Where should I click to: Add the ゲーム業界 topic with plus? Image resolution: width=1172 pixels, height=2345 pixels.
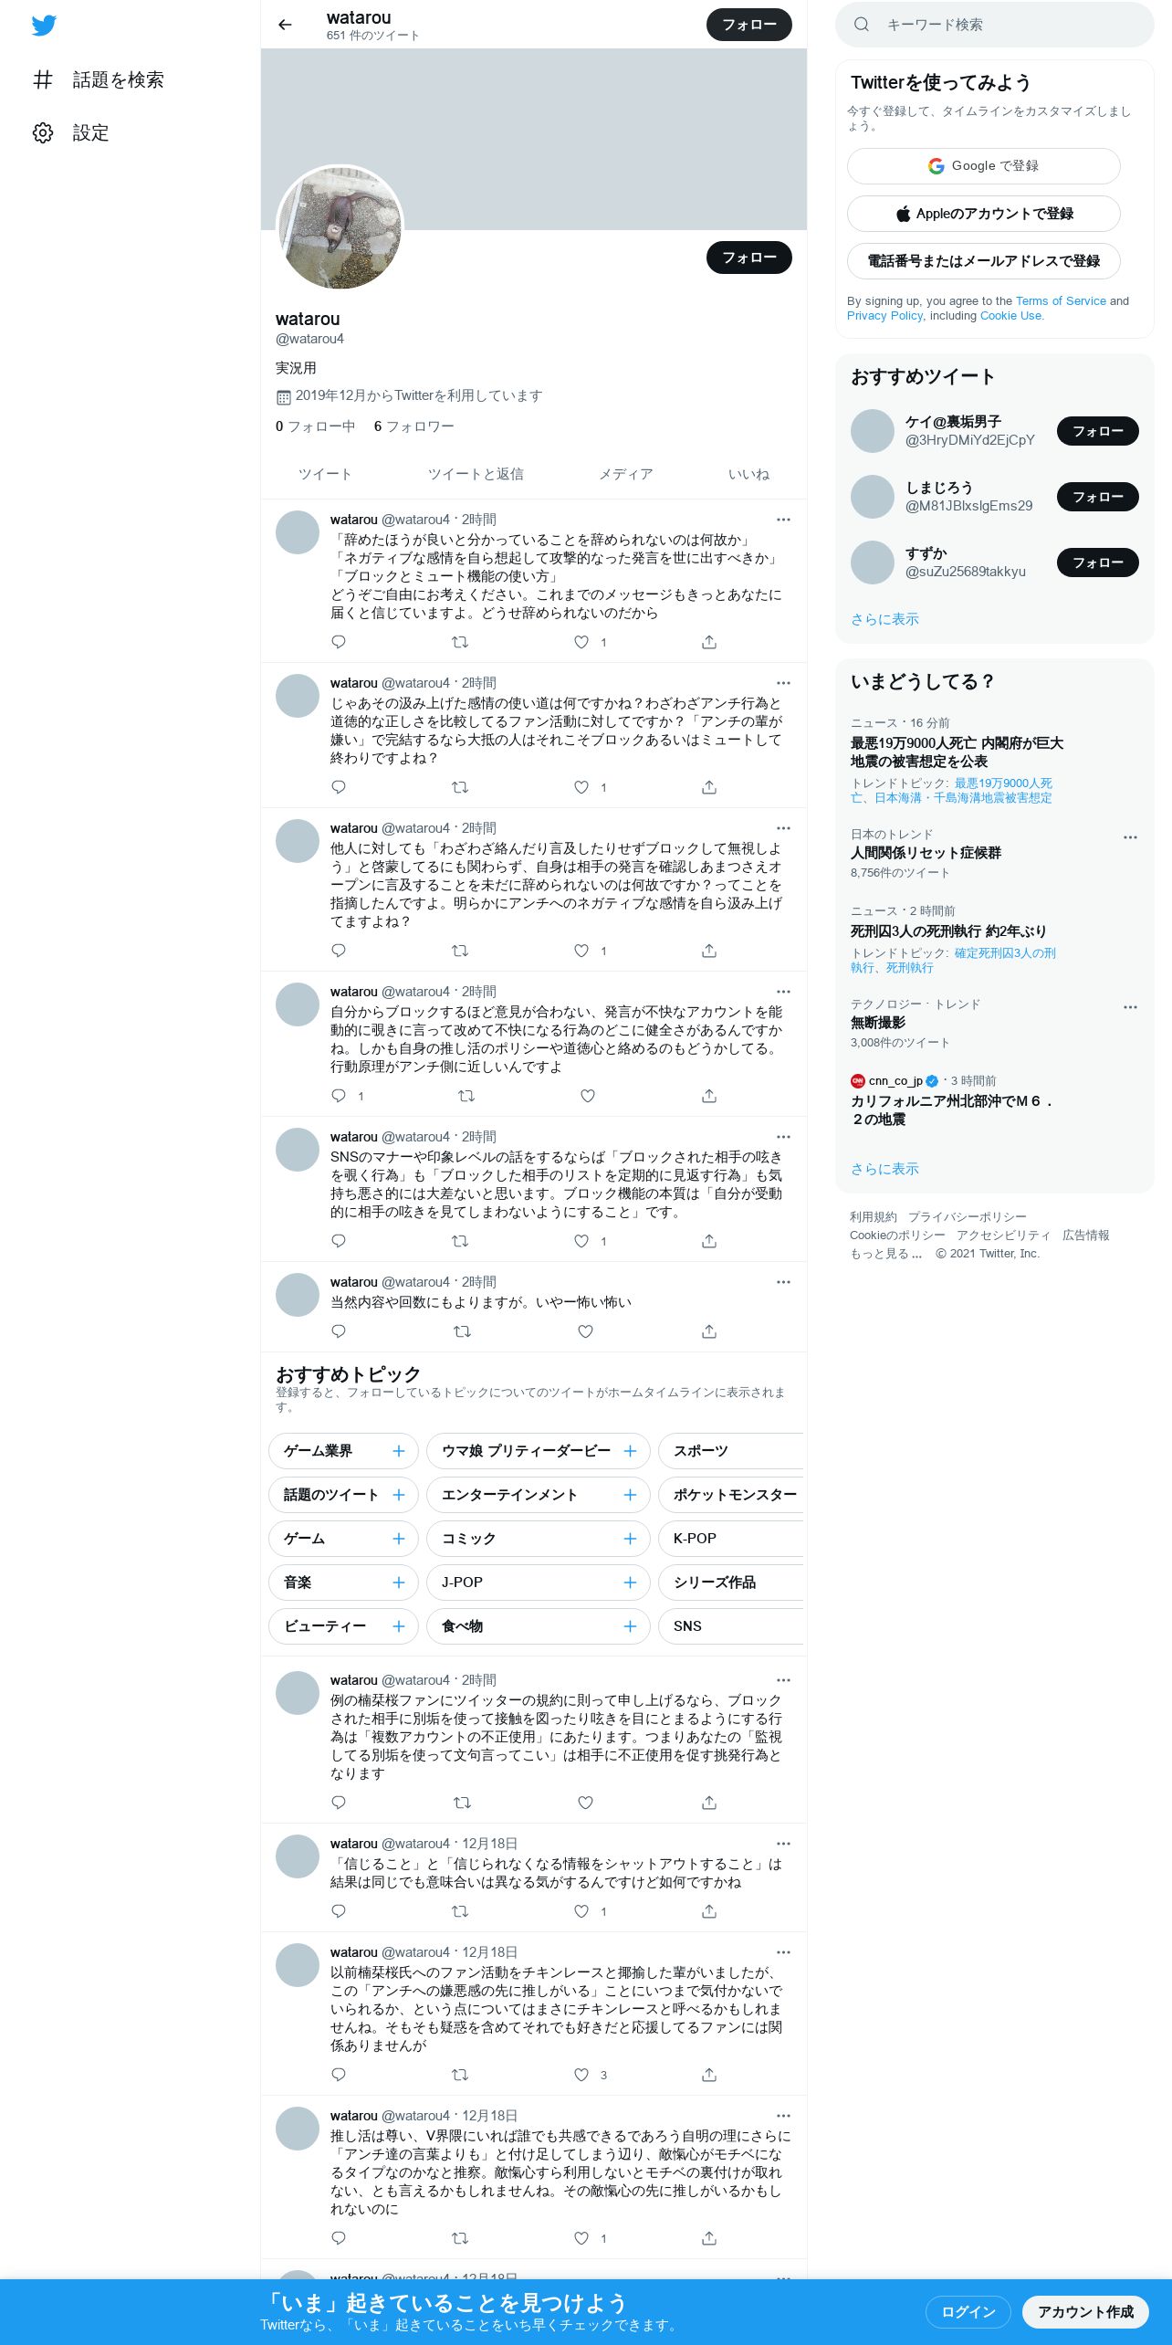[x=399, y=1451]
